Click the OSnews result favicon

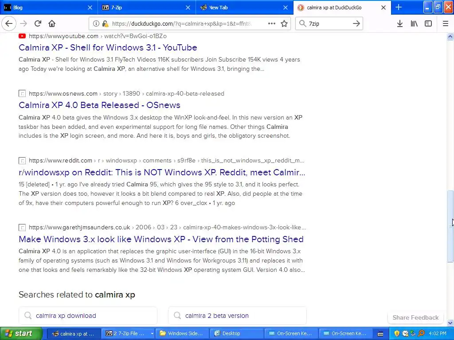pyautogui.click(x=22, y=94)
